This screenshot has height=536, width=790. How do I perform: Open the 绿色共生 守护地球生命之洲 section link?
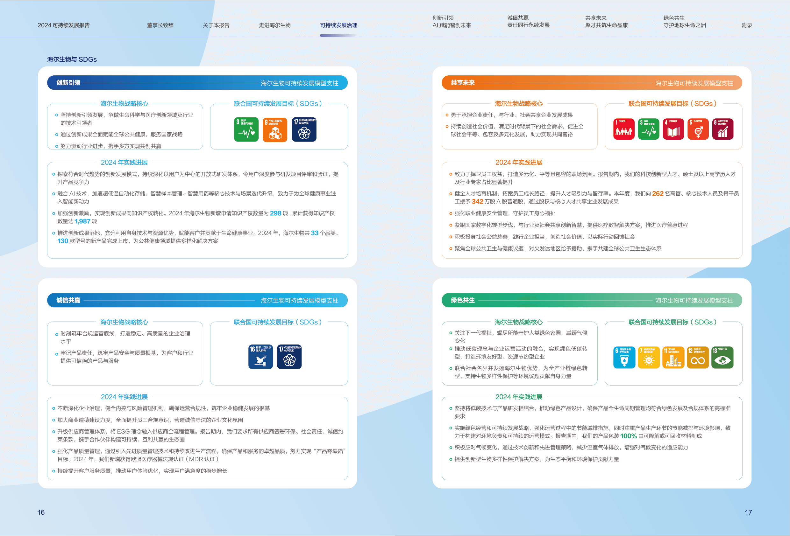click(684, 21)
